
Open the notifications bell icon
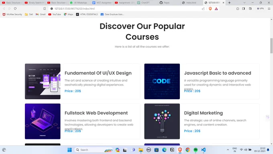[268, 150]
